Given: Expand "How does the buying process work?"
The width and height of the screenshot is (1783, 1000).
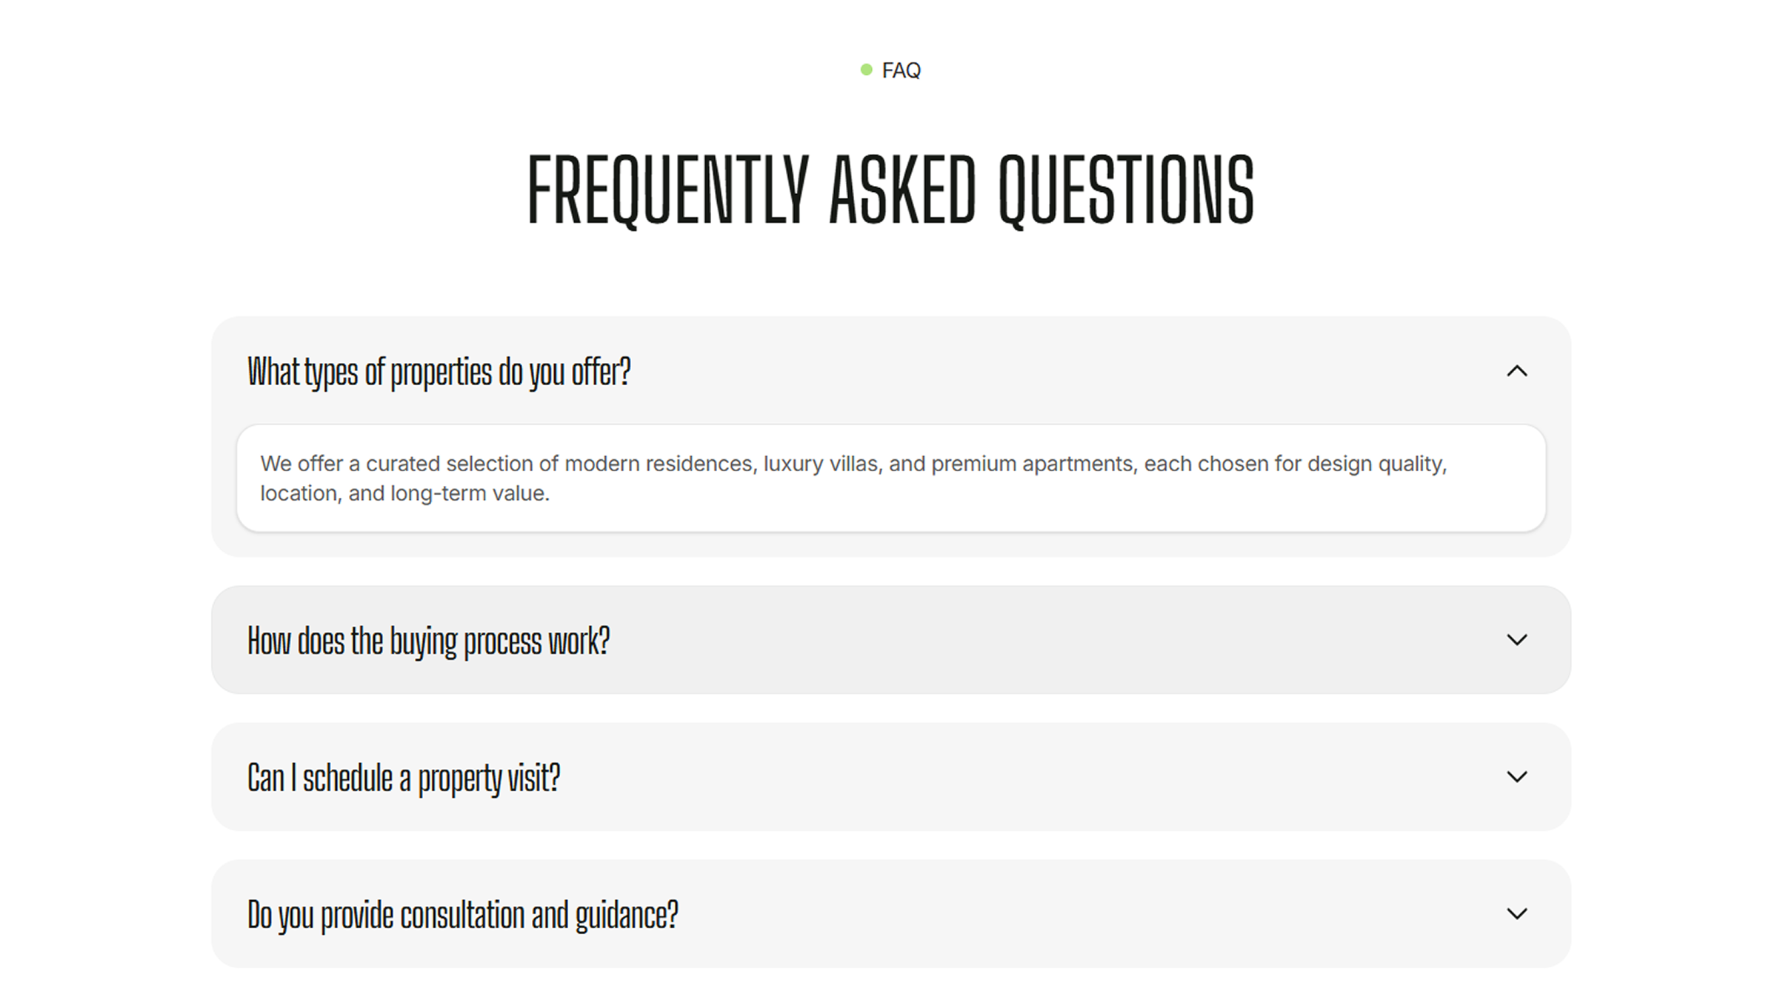Looking at the screenshot, I should click(x=891, y=640).
